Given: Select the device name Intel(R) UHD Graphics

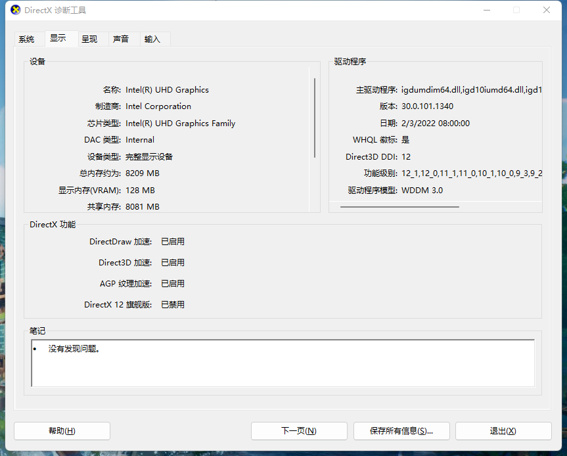Looking at the screenshot, I should (167, 90).
